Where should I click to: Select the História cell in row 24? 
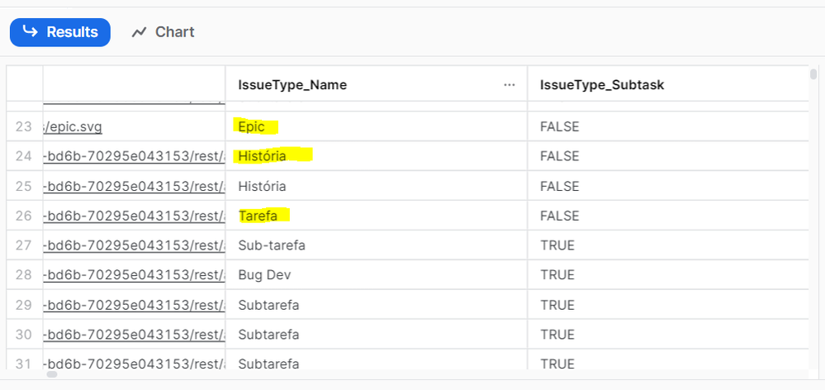pos(377,156)
